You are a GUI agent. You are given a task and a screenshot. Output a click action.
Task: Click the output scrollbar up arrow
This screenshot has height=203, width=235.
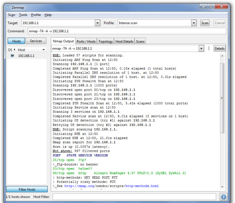(222, 56)
